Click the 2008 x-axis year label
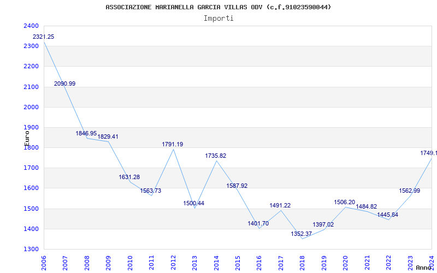The image size is (437, 273). [87, 263]
